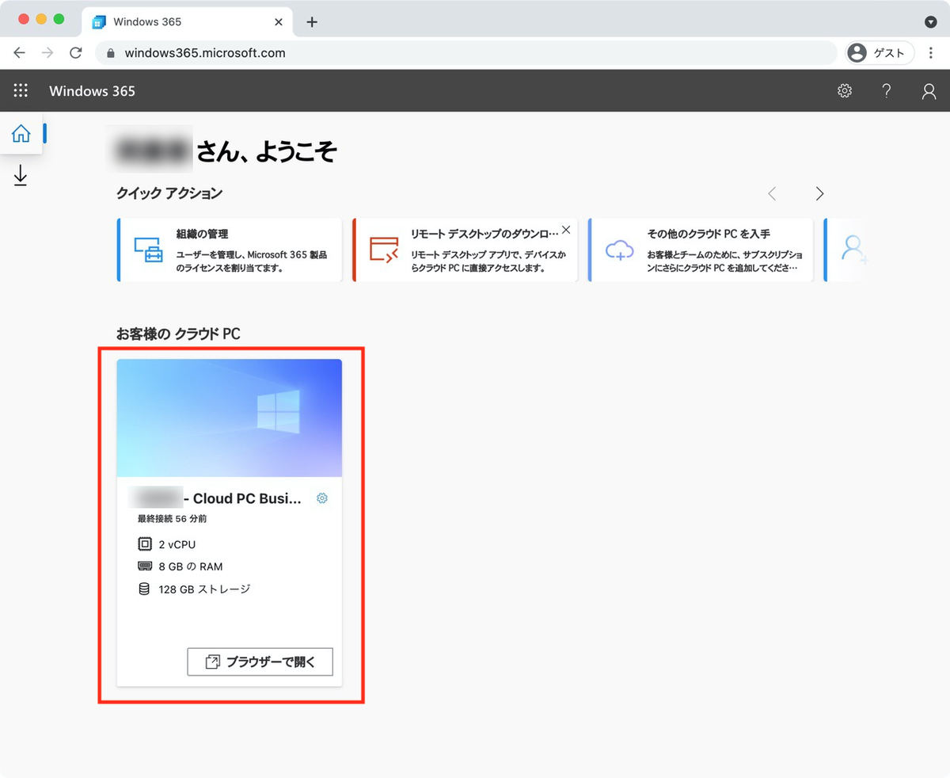Click the add user icon on partial card
This screenshot has width=950, height=778.
853,250
